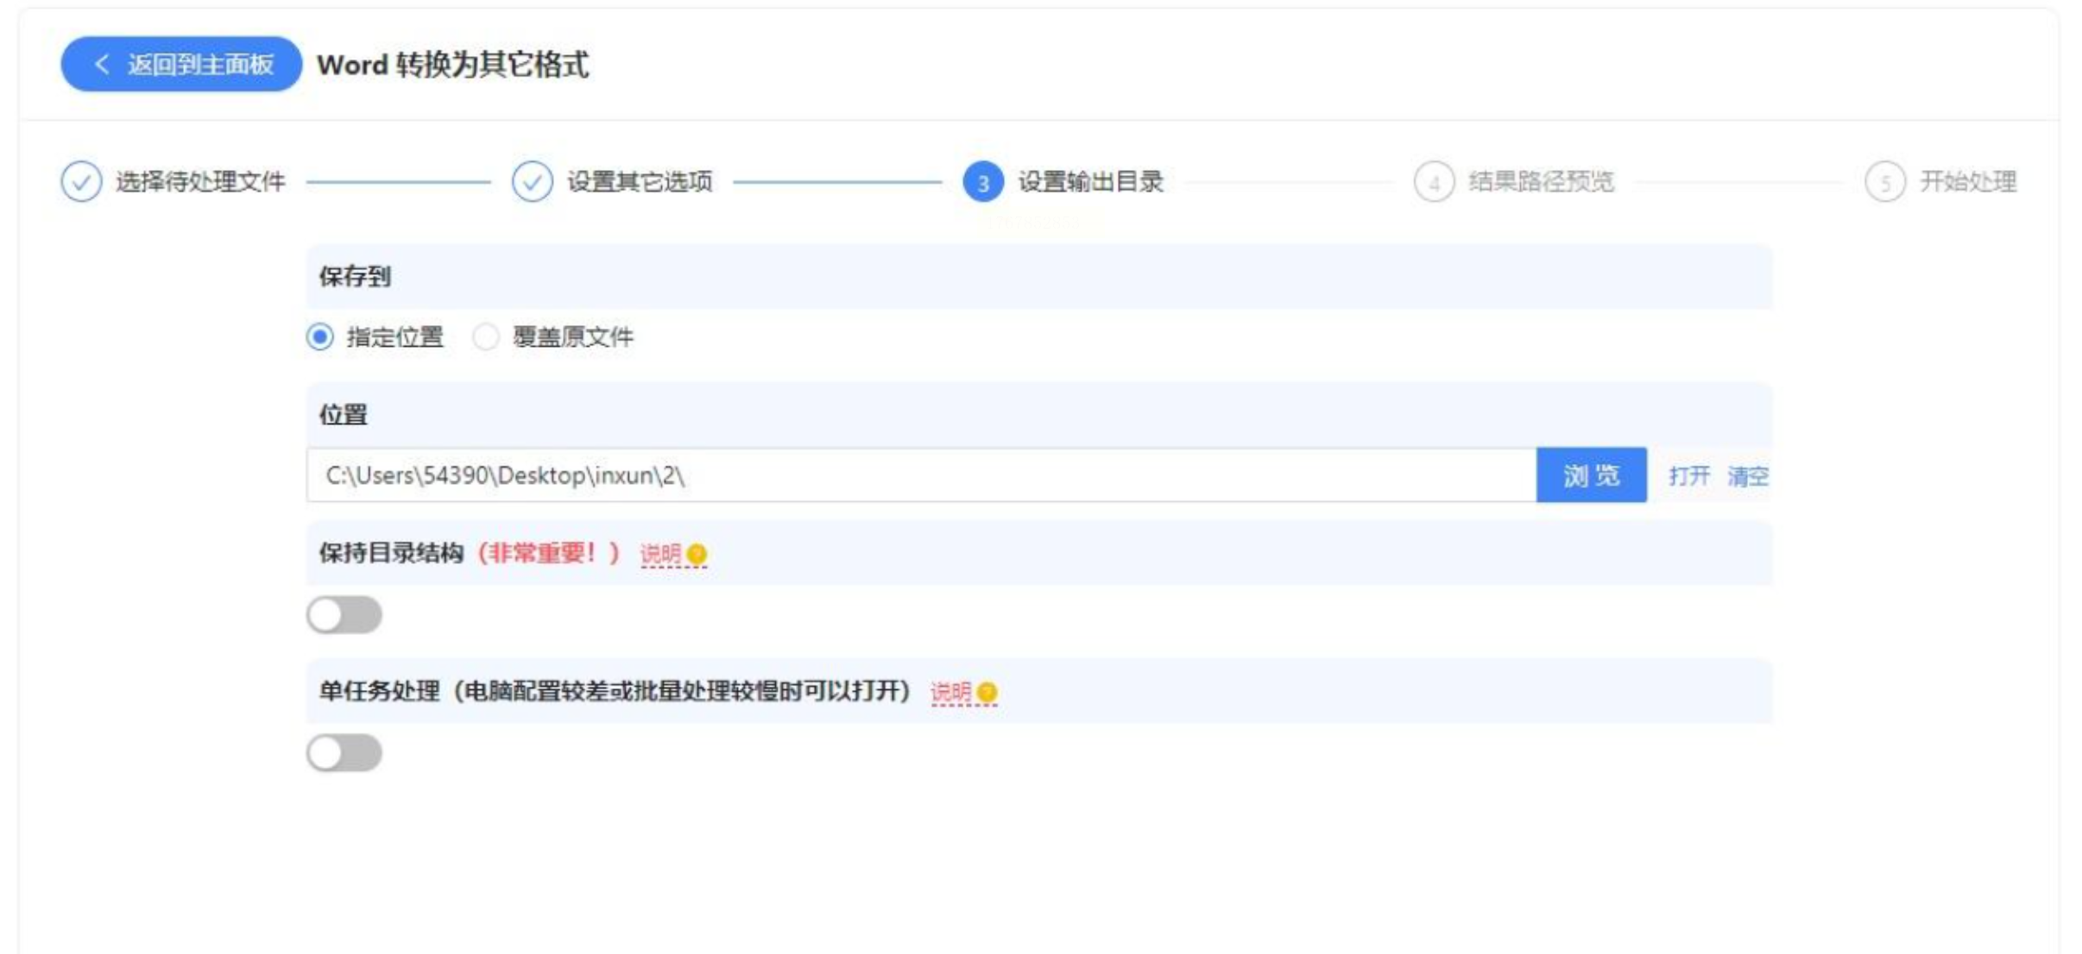The height and width of the screenshot is (954, 2082).
Task: Click the blue step 3 circle icon
Action: click(982, 182)
